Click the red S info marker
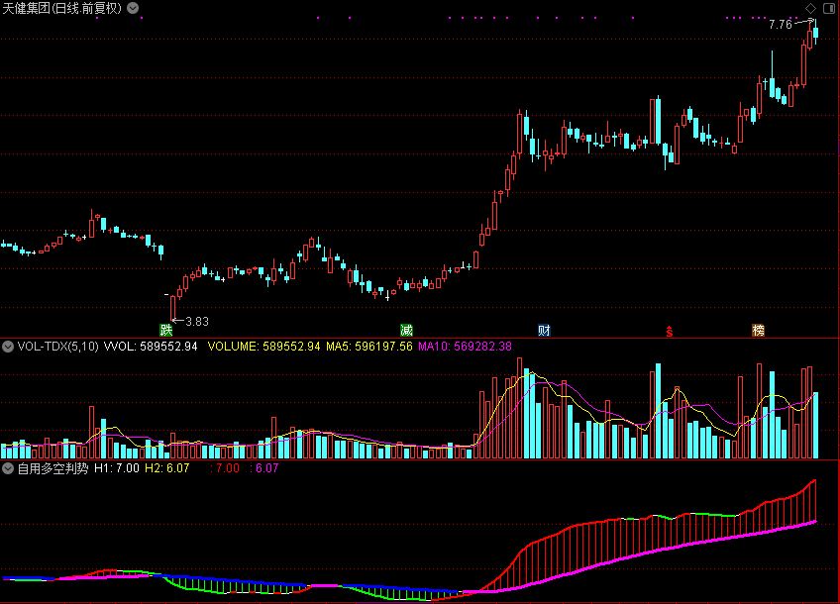Image resolution: width=840 pixels, height=604 pixels. coord(670,332)
